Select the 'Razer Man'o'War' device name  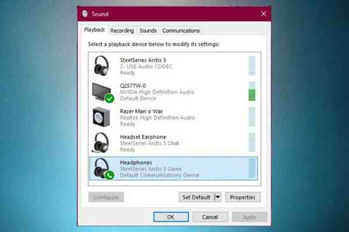(x=141, y=111)
